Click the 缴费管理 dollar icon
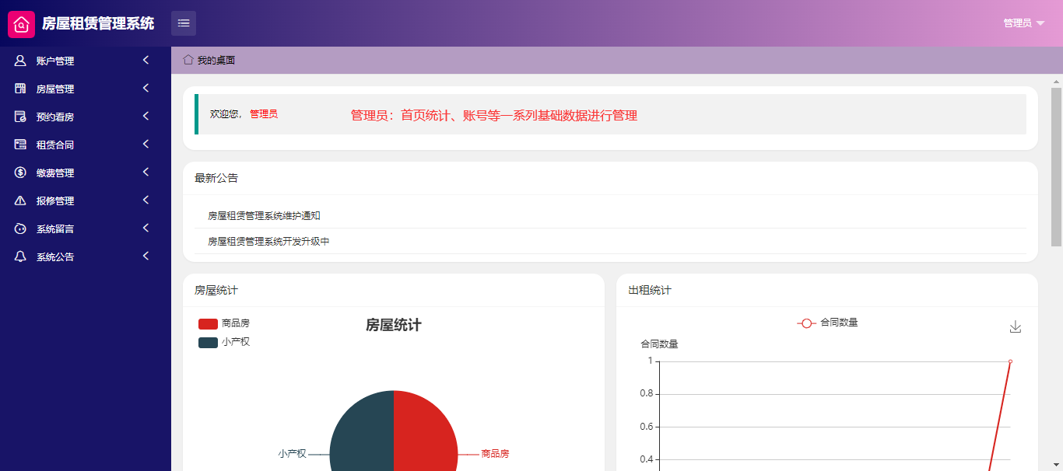Viewport: 1063px width, 471px height. click(x=20, y=173)
